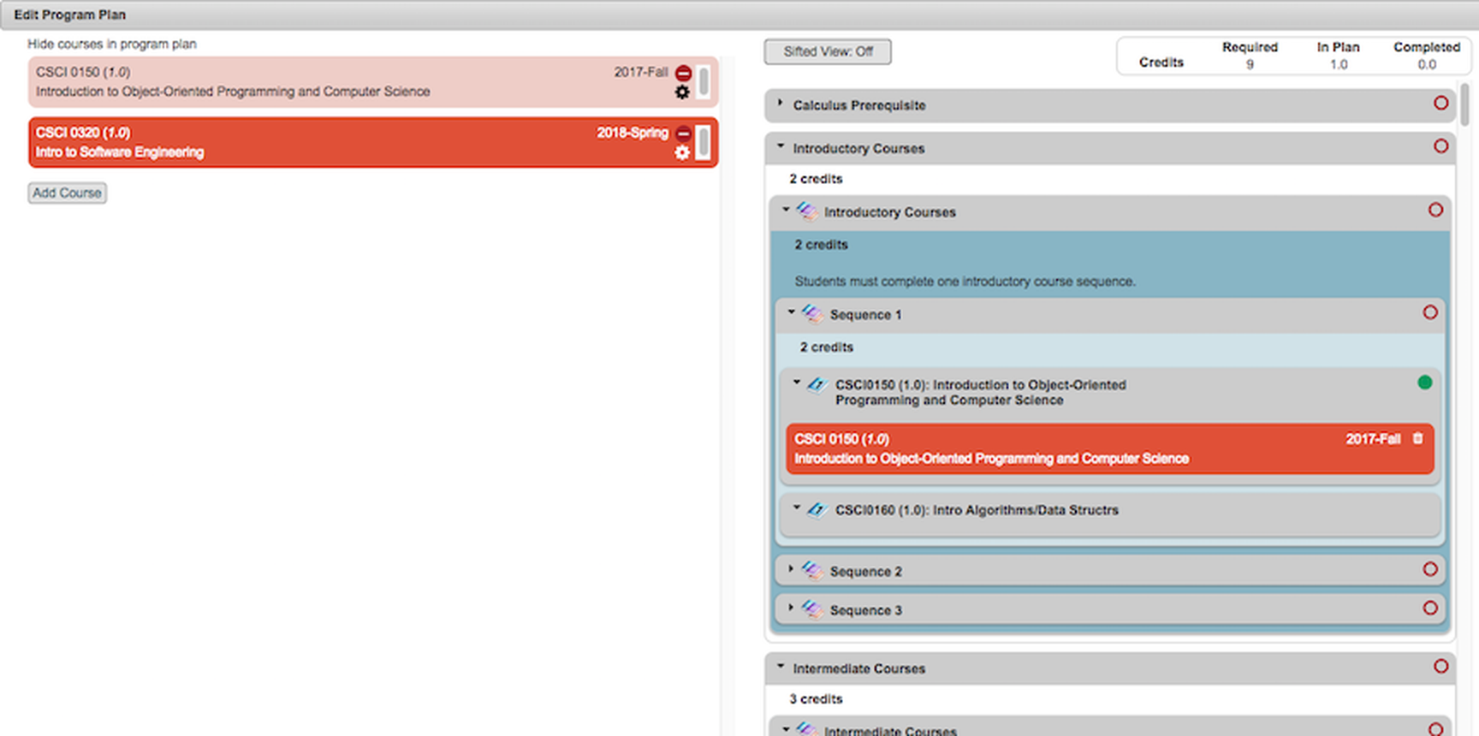The width and height of the screenshot is (1479, 736).
Task: Delete CSCI 0150 using trash icon
Action: pos(1417,438)
